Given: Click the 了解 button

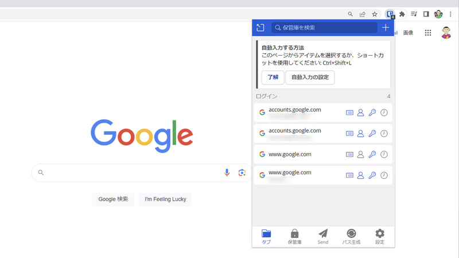Looking at the screenshot, I should click(273, 77).
